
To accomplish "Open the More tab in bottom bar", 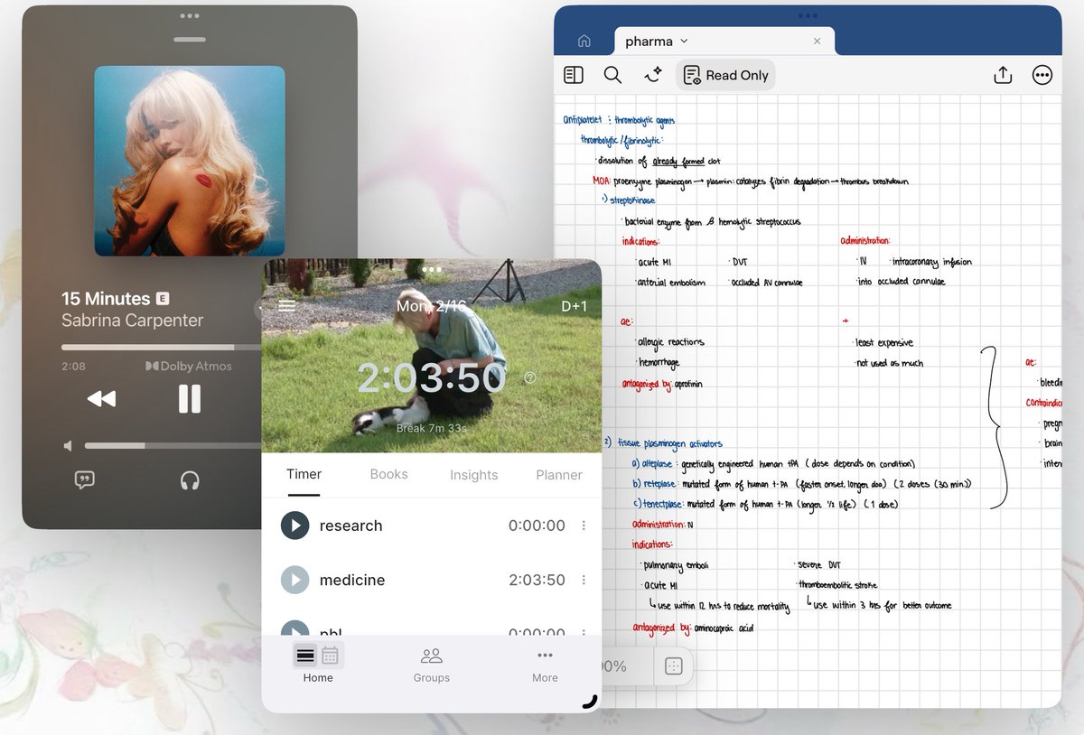I will click(545, 665).
